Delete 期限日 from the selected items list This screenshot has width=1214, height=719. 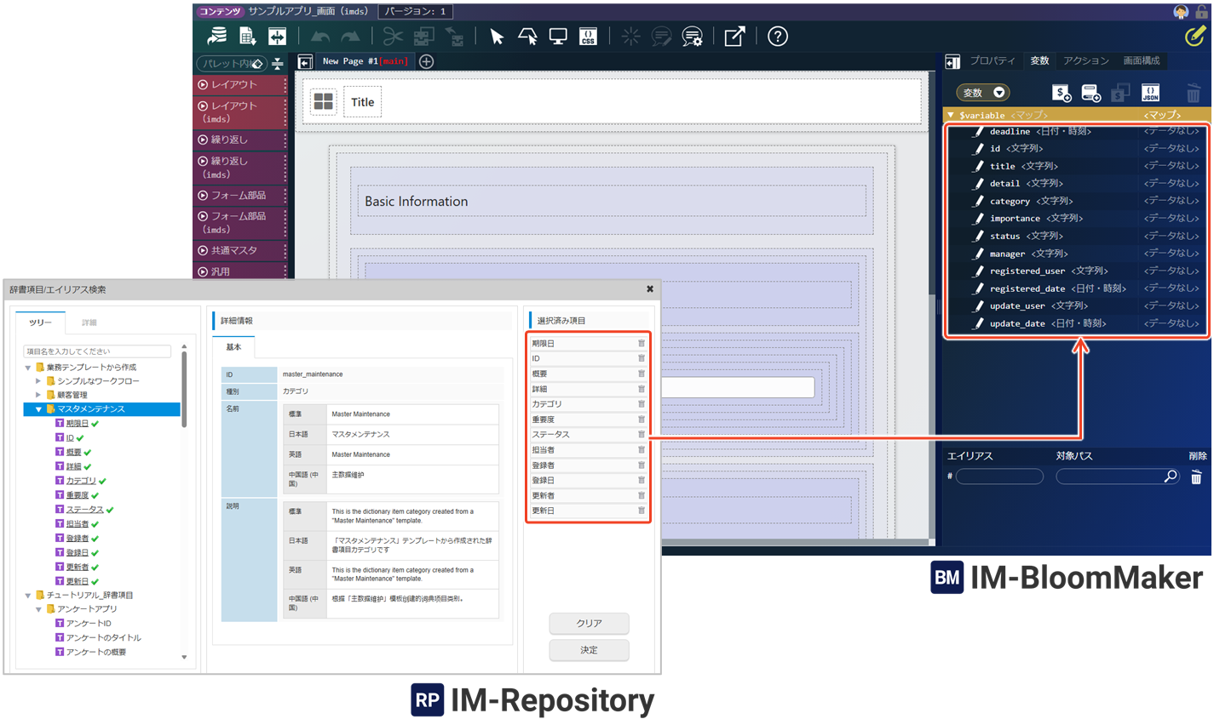(642, 344)
